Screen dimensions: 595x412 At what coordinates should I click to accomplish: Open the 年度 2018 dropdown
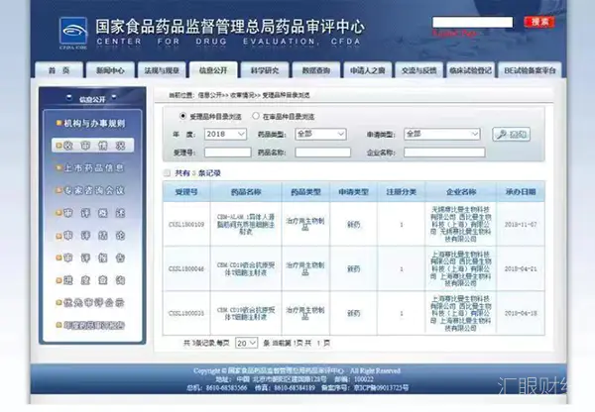coord(225,134)
